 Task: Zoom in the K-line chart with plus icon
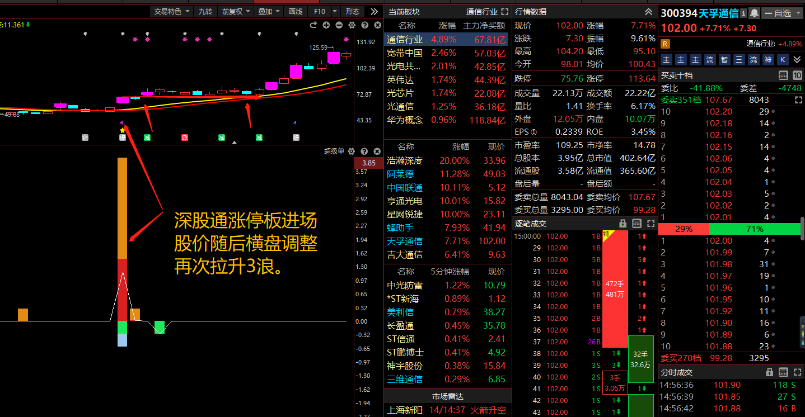pos(326,25)
